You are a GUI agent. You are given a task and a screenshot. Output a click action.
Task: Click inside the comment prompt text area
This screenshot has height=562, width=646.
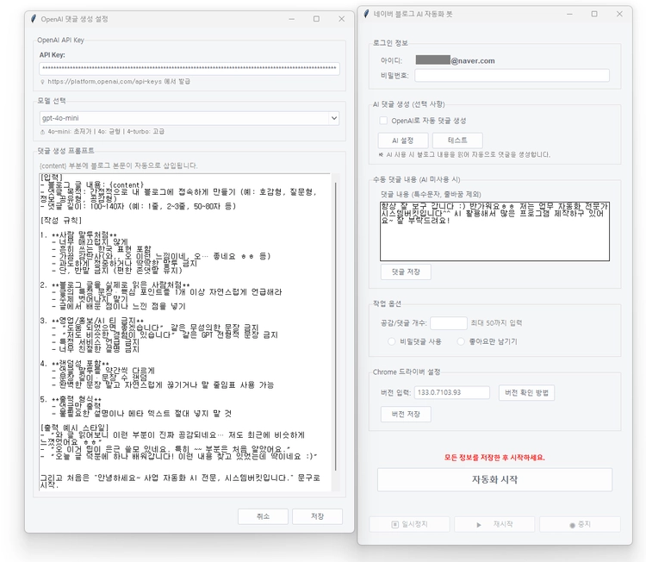pos(185,333)
